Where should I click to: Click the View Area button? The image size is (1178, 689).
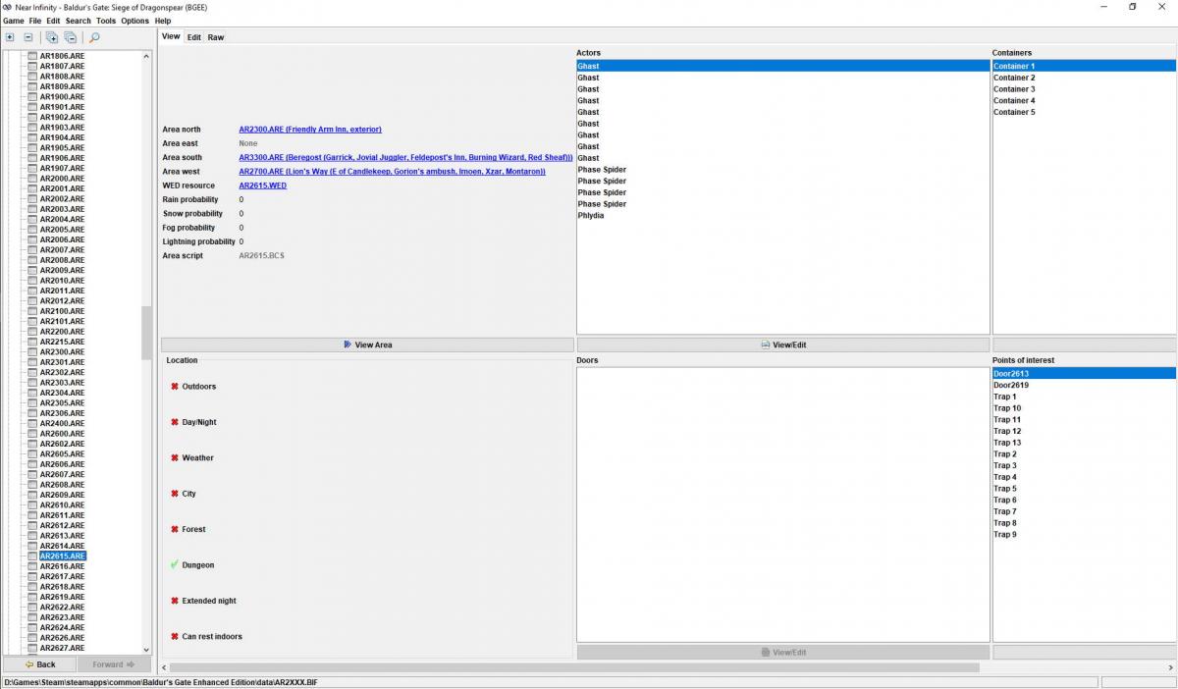click(x=368, y=344)
